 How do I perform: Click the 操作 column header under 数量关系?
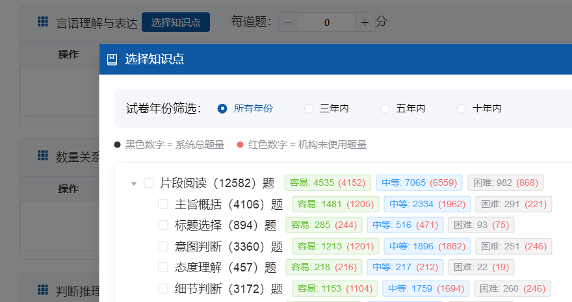coord(68,189)
